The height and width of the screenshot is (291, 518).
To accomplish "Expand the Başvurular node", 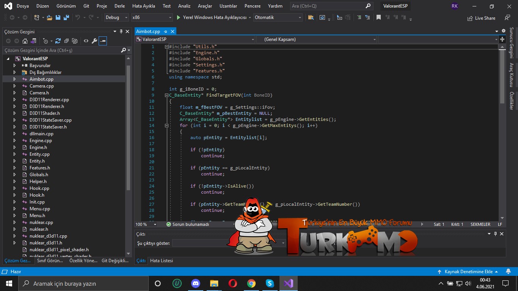I will pyautogui.click(x=14, y=66).
